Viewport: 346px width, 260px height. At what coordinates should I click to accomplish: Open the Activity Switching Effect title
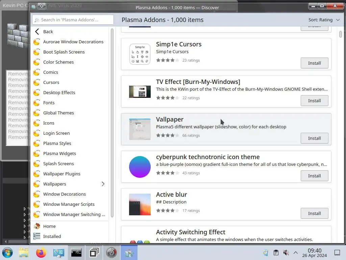(x=191, y=232)
